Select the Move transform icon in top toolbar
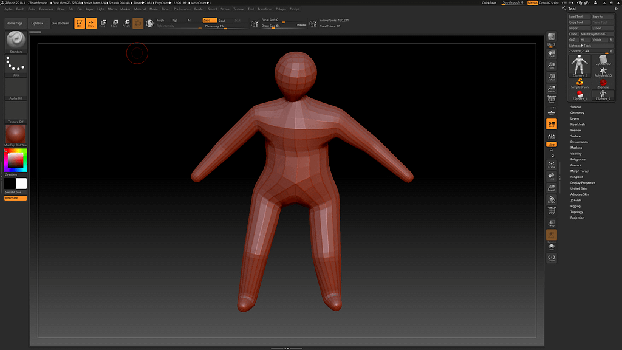 pyautogui.click(x=102, y=24)
